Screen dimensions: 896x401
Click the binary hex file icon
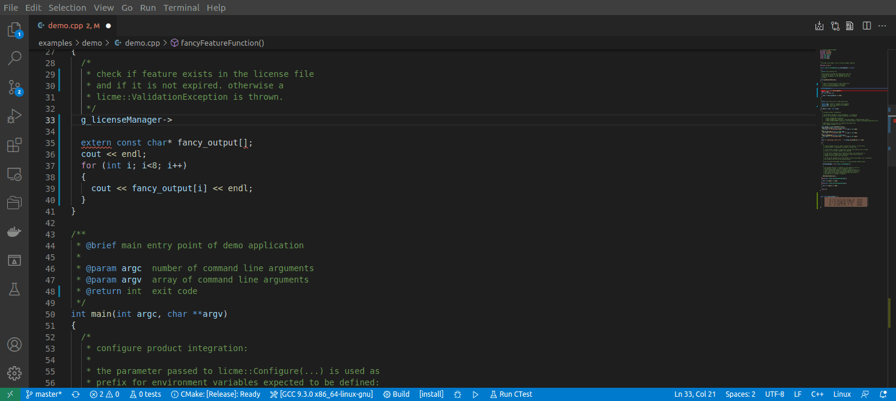[x=850, y=26]
